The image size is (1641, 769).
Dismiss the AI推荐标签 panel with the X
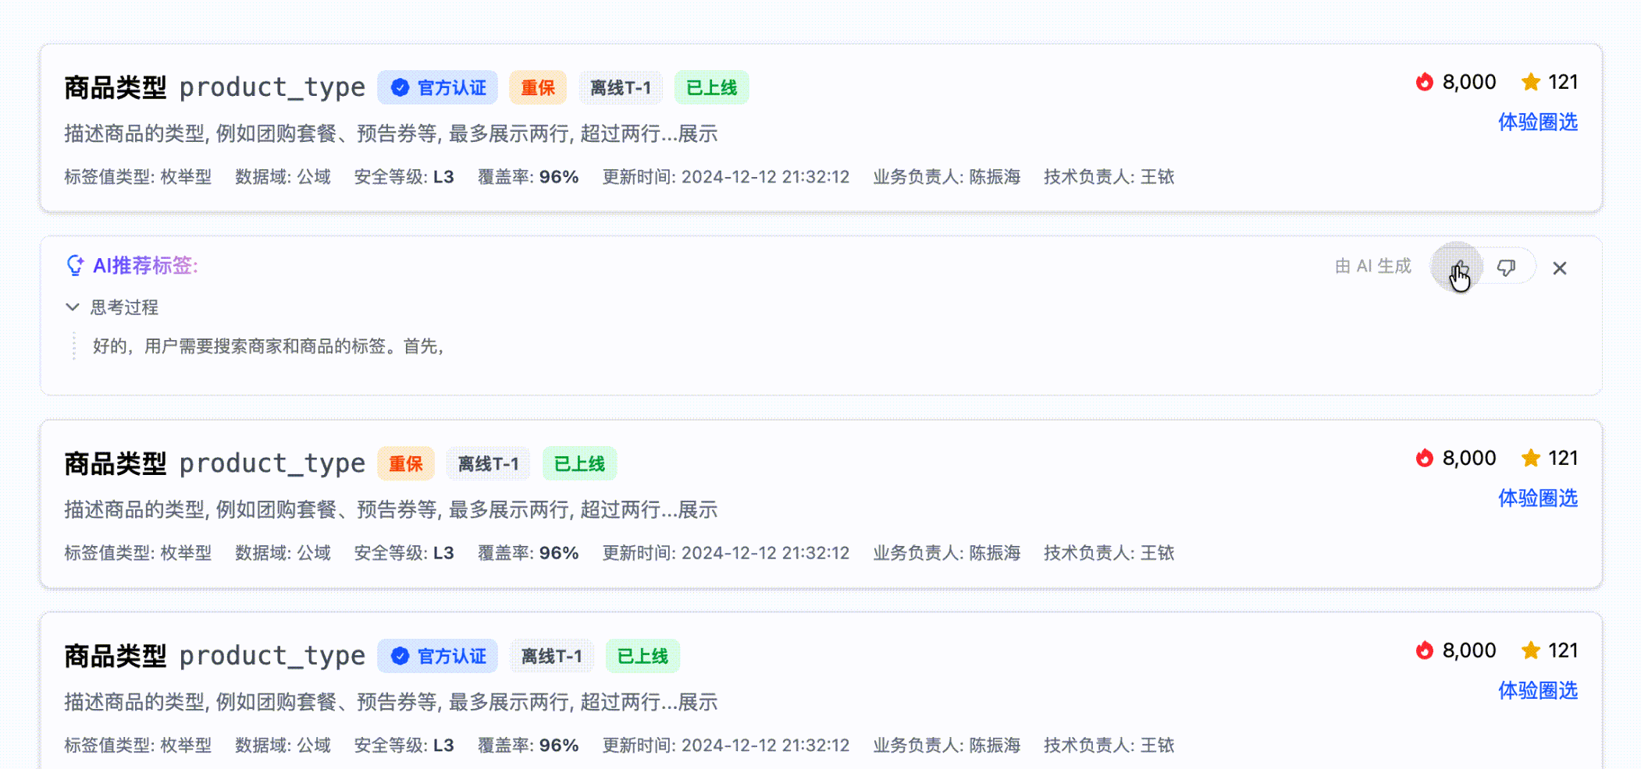[1559, 267]
